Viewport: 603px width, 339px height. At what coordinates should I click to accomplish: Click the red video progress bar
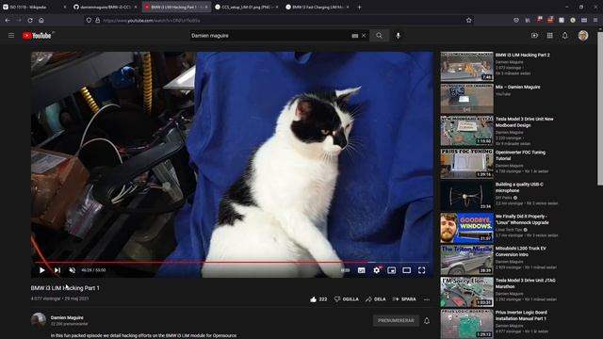[232, 263]
